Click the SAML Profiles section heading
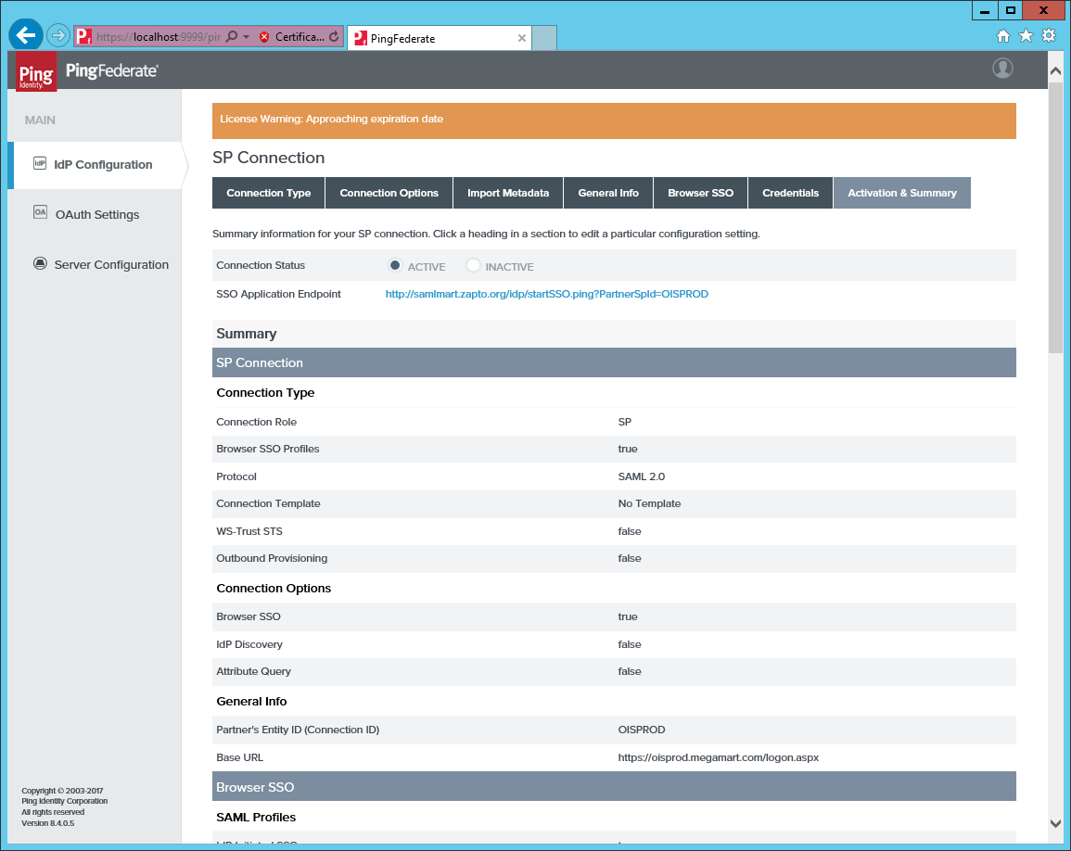This screenshot has height=851, width=1071. pos(255,817)
